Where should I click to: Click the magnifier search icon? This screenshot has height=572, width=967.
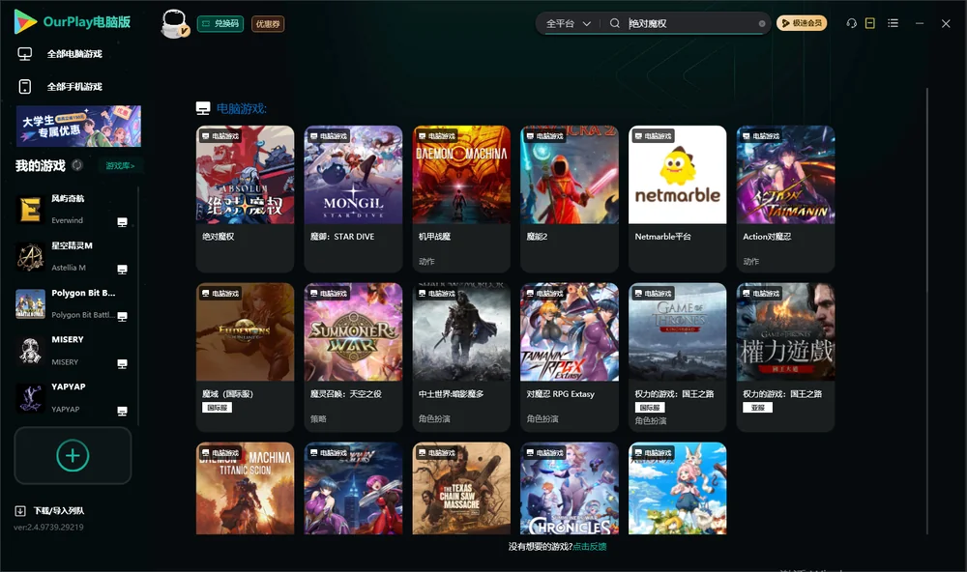point(614,23)
